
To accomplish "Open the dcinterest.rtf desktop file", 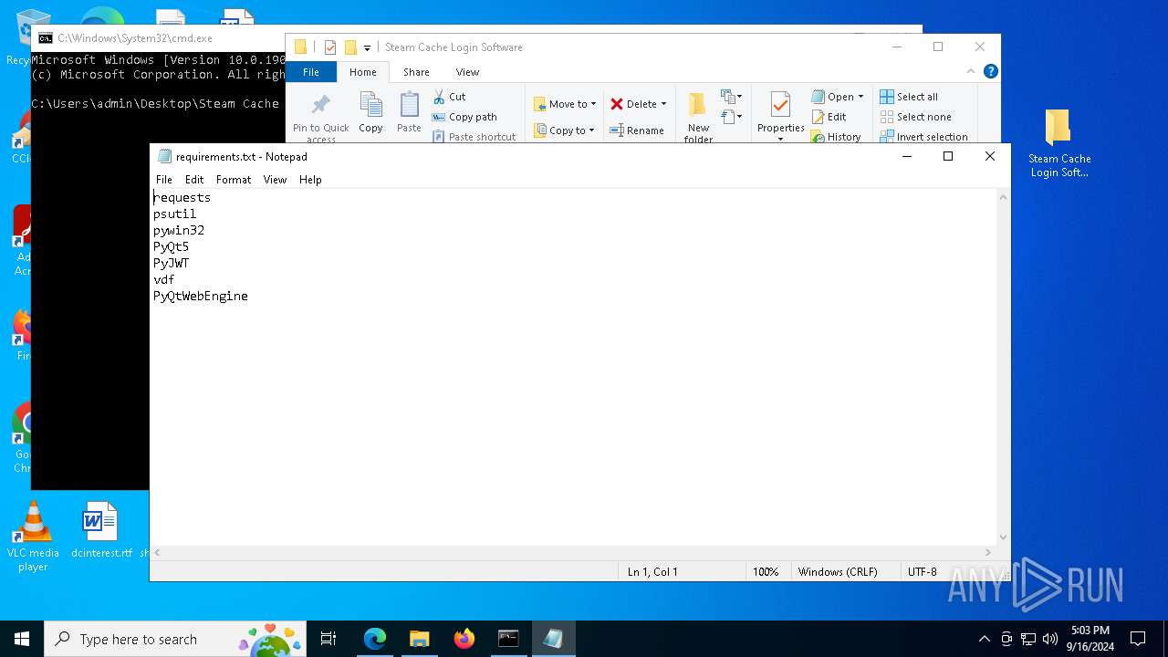I will [100, 530].
